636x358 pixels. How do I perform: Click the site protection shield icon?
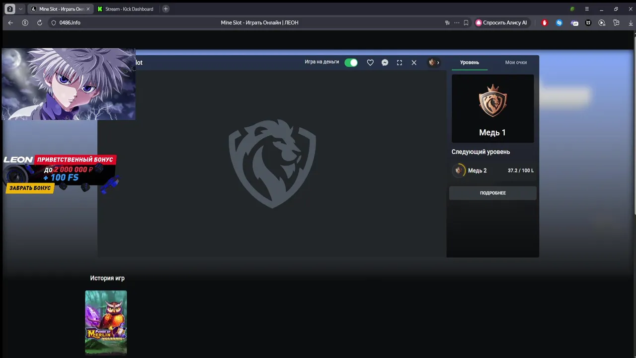[54, 23]
